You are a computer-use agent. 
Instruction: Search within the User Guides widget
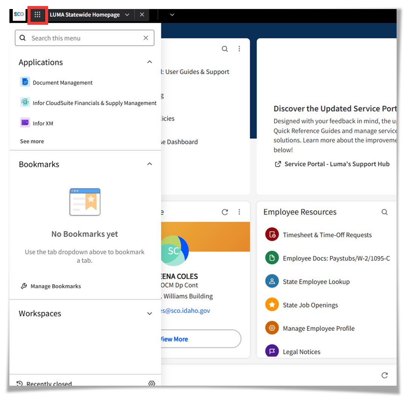coord(225,49)
